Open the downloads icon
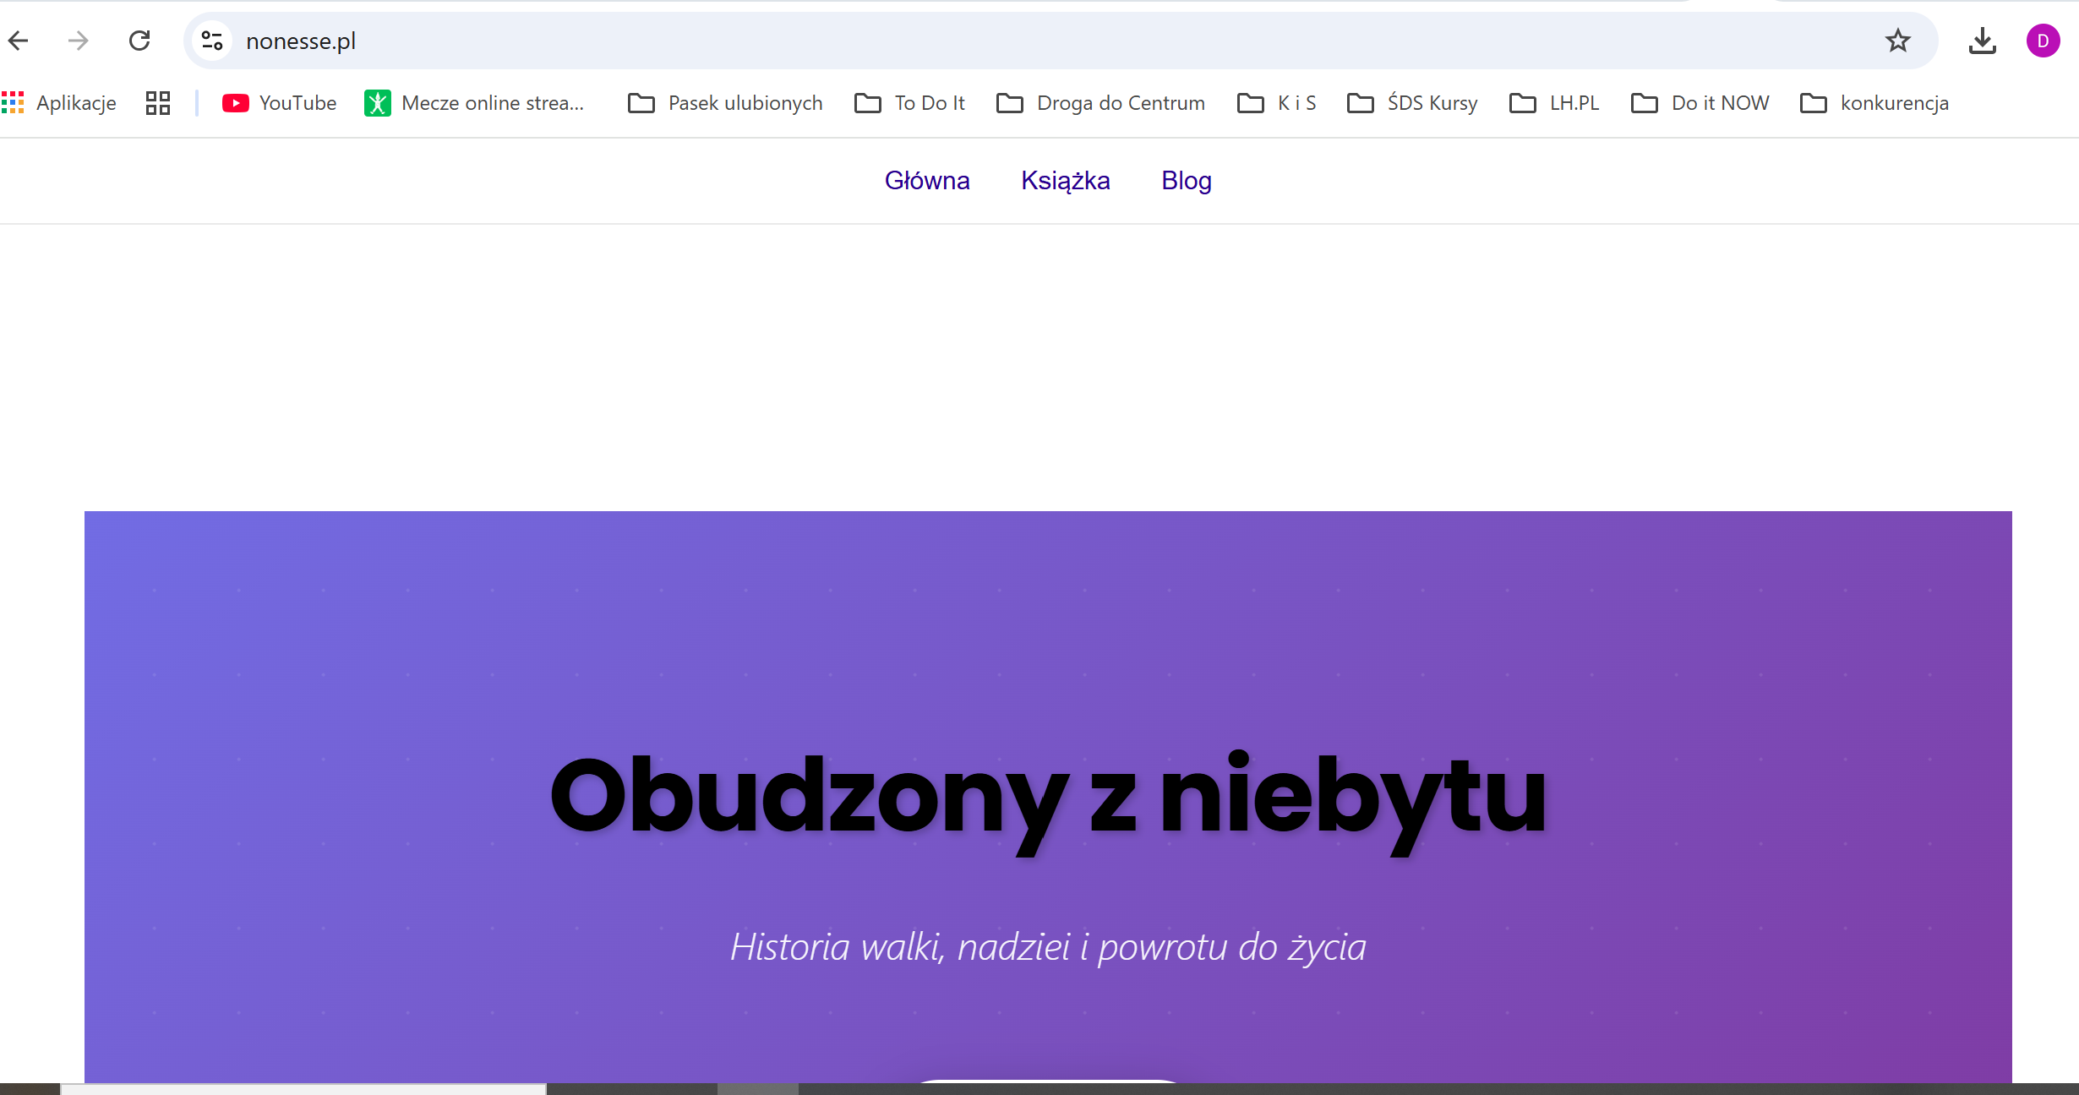This screenshot has height=1095, width=2079. [1982, 41]
